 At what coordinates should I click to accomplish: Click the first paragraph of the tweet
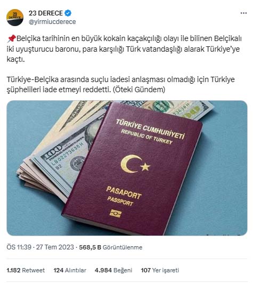[x=124, y=48]
